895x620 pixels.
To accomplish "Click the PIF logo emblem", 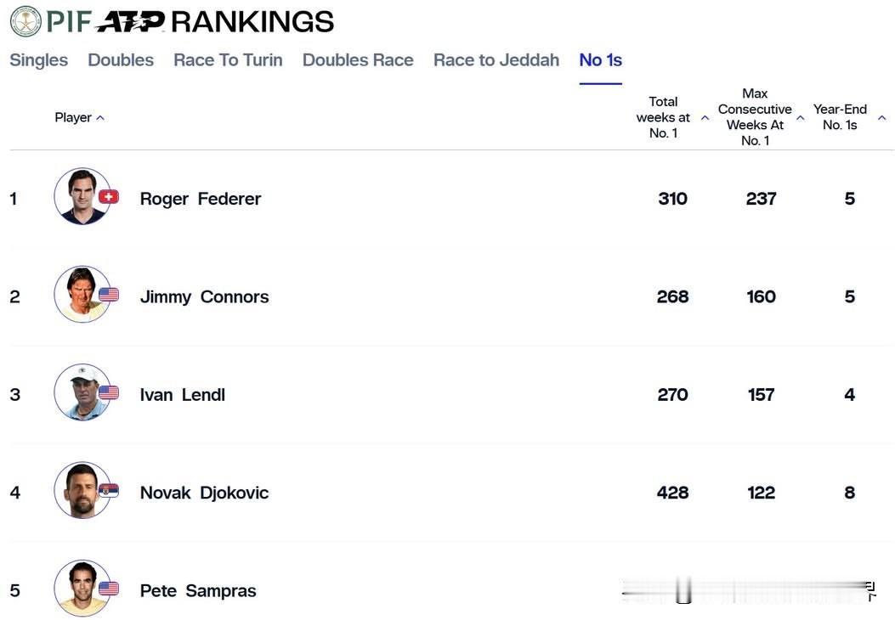I will click(25, 20).
